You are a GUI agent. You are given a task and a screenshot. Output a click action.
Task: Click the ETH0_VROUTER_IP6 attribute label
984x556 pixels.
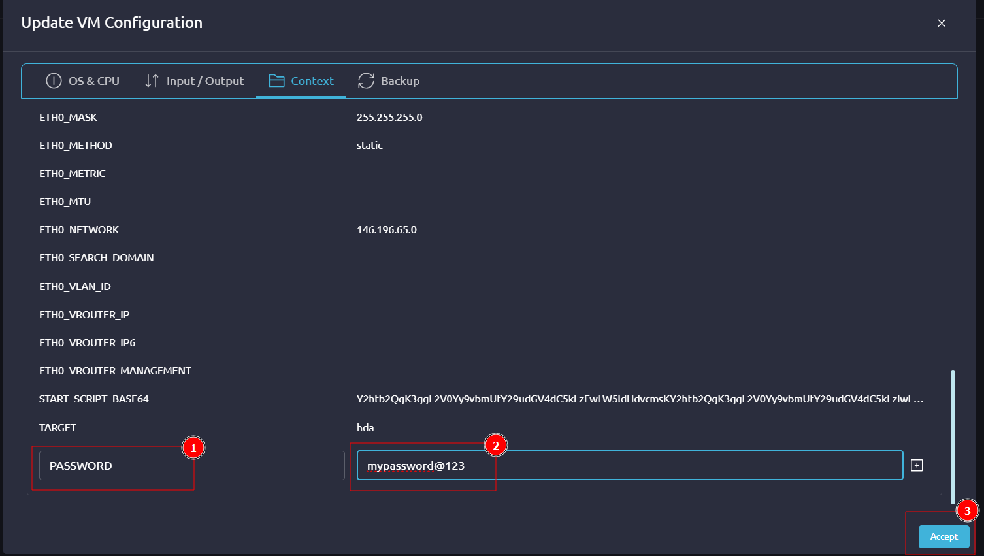(x=88, y=343)
